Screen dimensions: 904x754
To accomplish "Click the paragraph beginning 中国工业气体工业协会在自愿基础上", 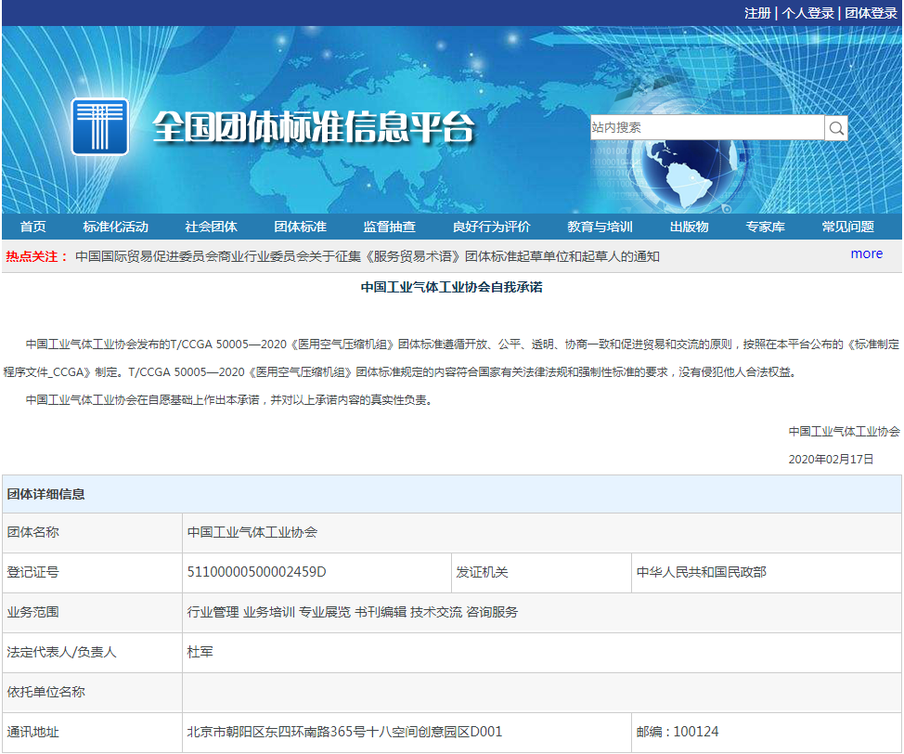I will tap(229, 400).
